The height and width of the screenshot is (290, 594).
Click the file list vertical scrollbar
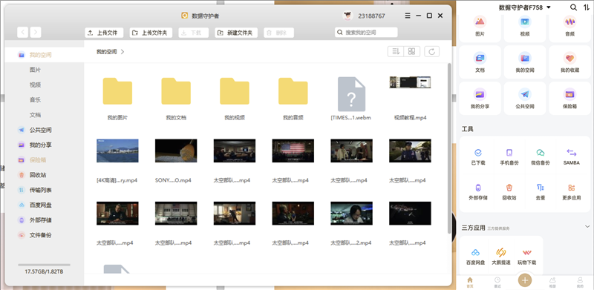(449, 148)
